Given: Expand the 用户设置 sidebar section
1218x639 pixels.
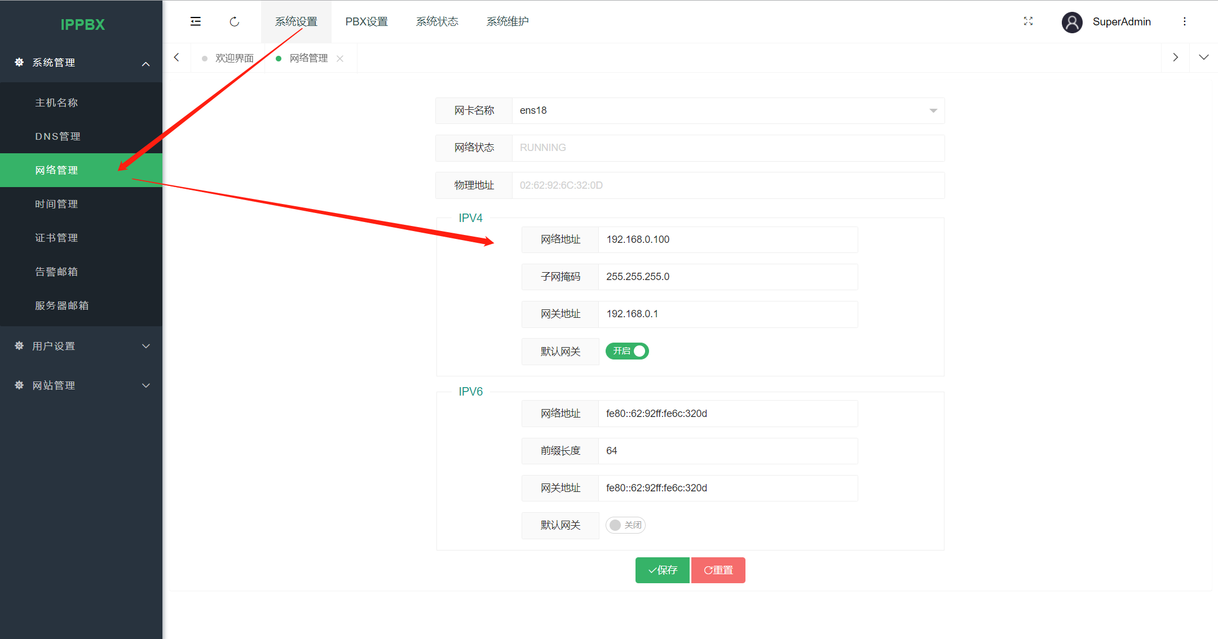Looking at the screenshot, I should 81,346.
